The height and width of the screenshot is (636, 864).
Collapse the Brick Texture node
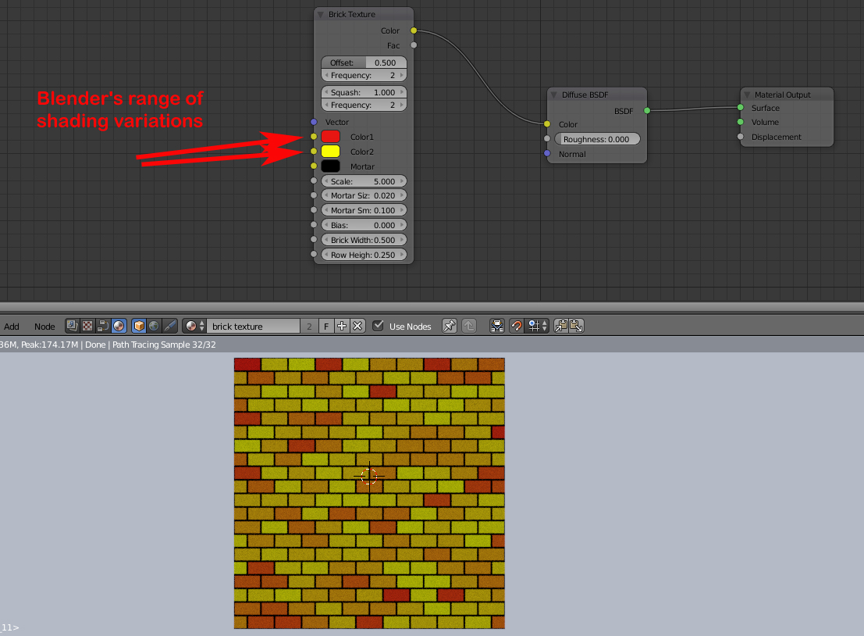click(321, 14)
